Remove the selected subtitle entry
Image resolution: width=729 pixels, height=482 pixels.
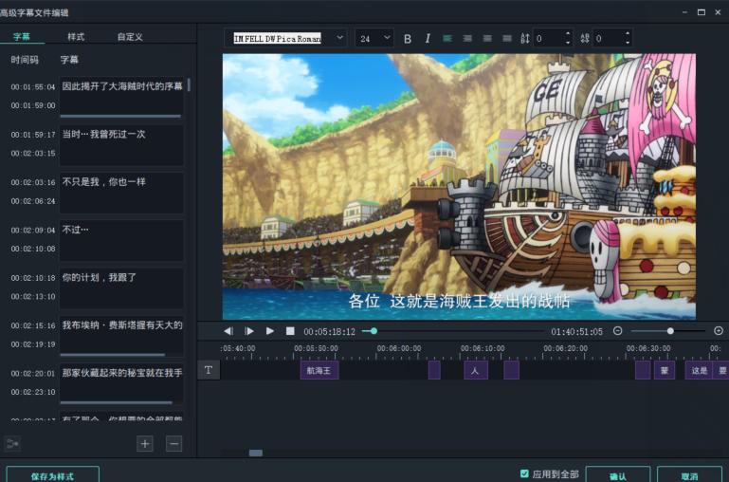pos(173,444)
